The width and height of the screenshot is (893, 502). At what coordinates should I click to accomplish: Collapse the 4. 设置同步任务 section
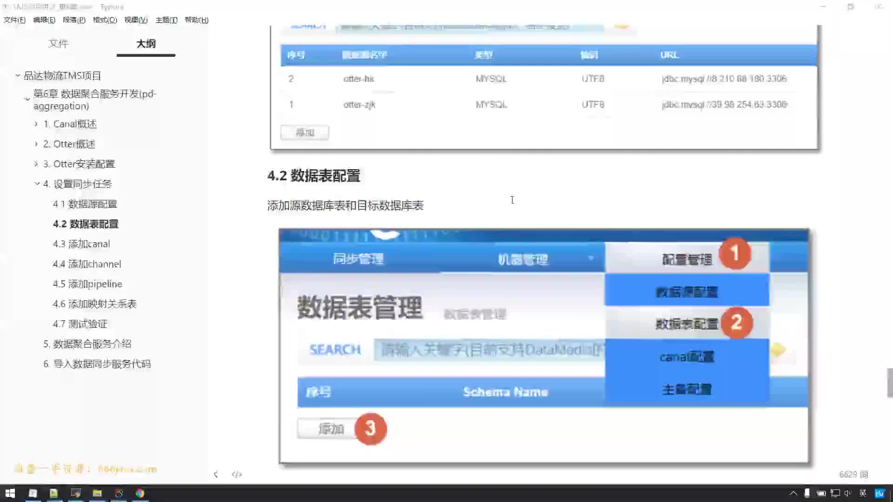click(x=37, y=184)
